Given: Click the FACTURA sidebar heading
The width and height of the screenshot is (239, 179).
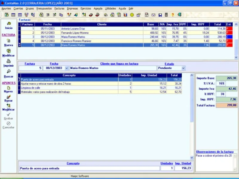Looking at the screenshot, I should (x=9, y=35).
